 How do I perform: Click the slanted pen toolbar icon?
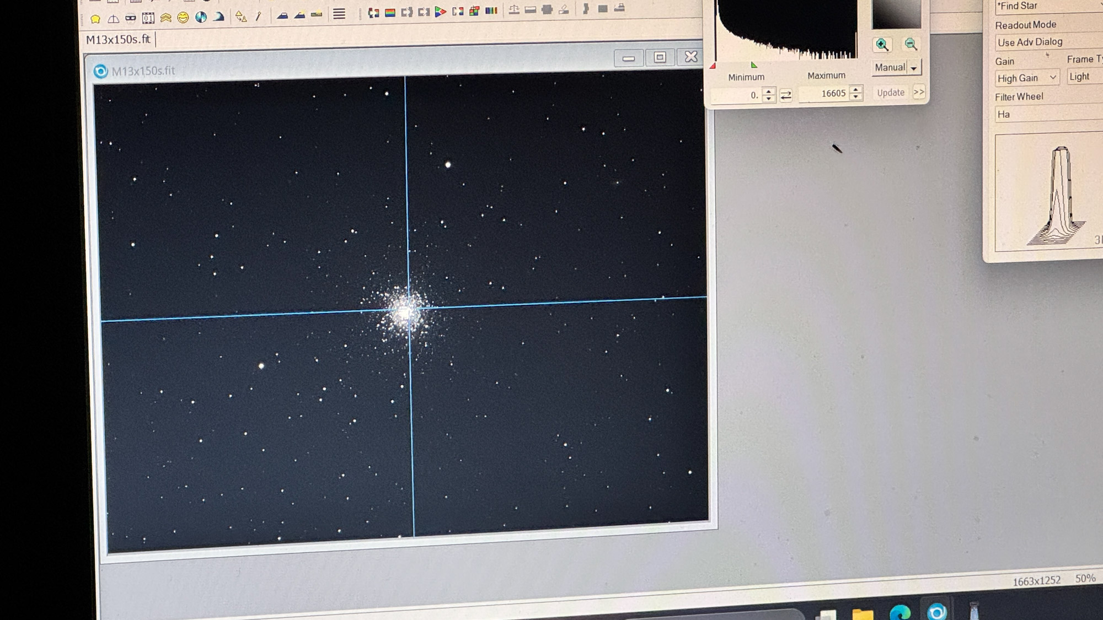258,16
